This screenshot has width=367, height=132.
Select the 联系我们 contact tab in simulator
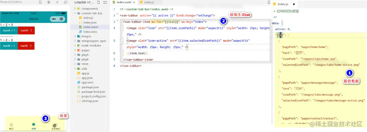pos(56,126)
